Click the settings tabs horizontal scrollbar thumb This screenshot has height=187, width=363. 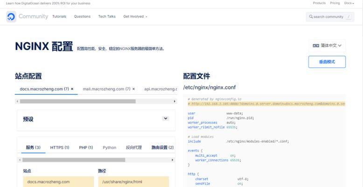tap(74, 160)
